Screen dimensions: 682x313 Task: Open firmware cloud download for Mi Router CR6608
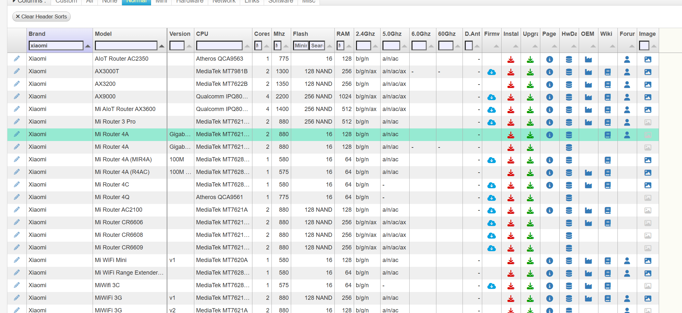click(x=492, y=236)
